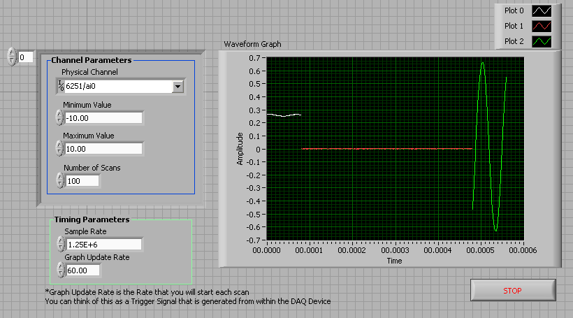
Task: Click the Sample Rate field 1.25E+6
Action: pyautogui.click(x=103, y=244)
